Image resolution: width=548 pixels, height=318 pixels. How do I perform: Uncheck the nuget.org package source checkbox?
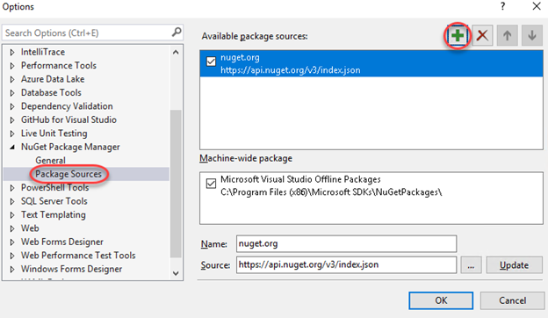point(211,61)
